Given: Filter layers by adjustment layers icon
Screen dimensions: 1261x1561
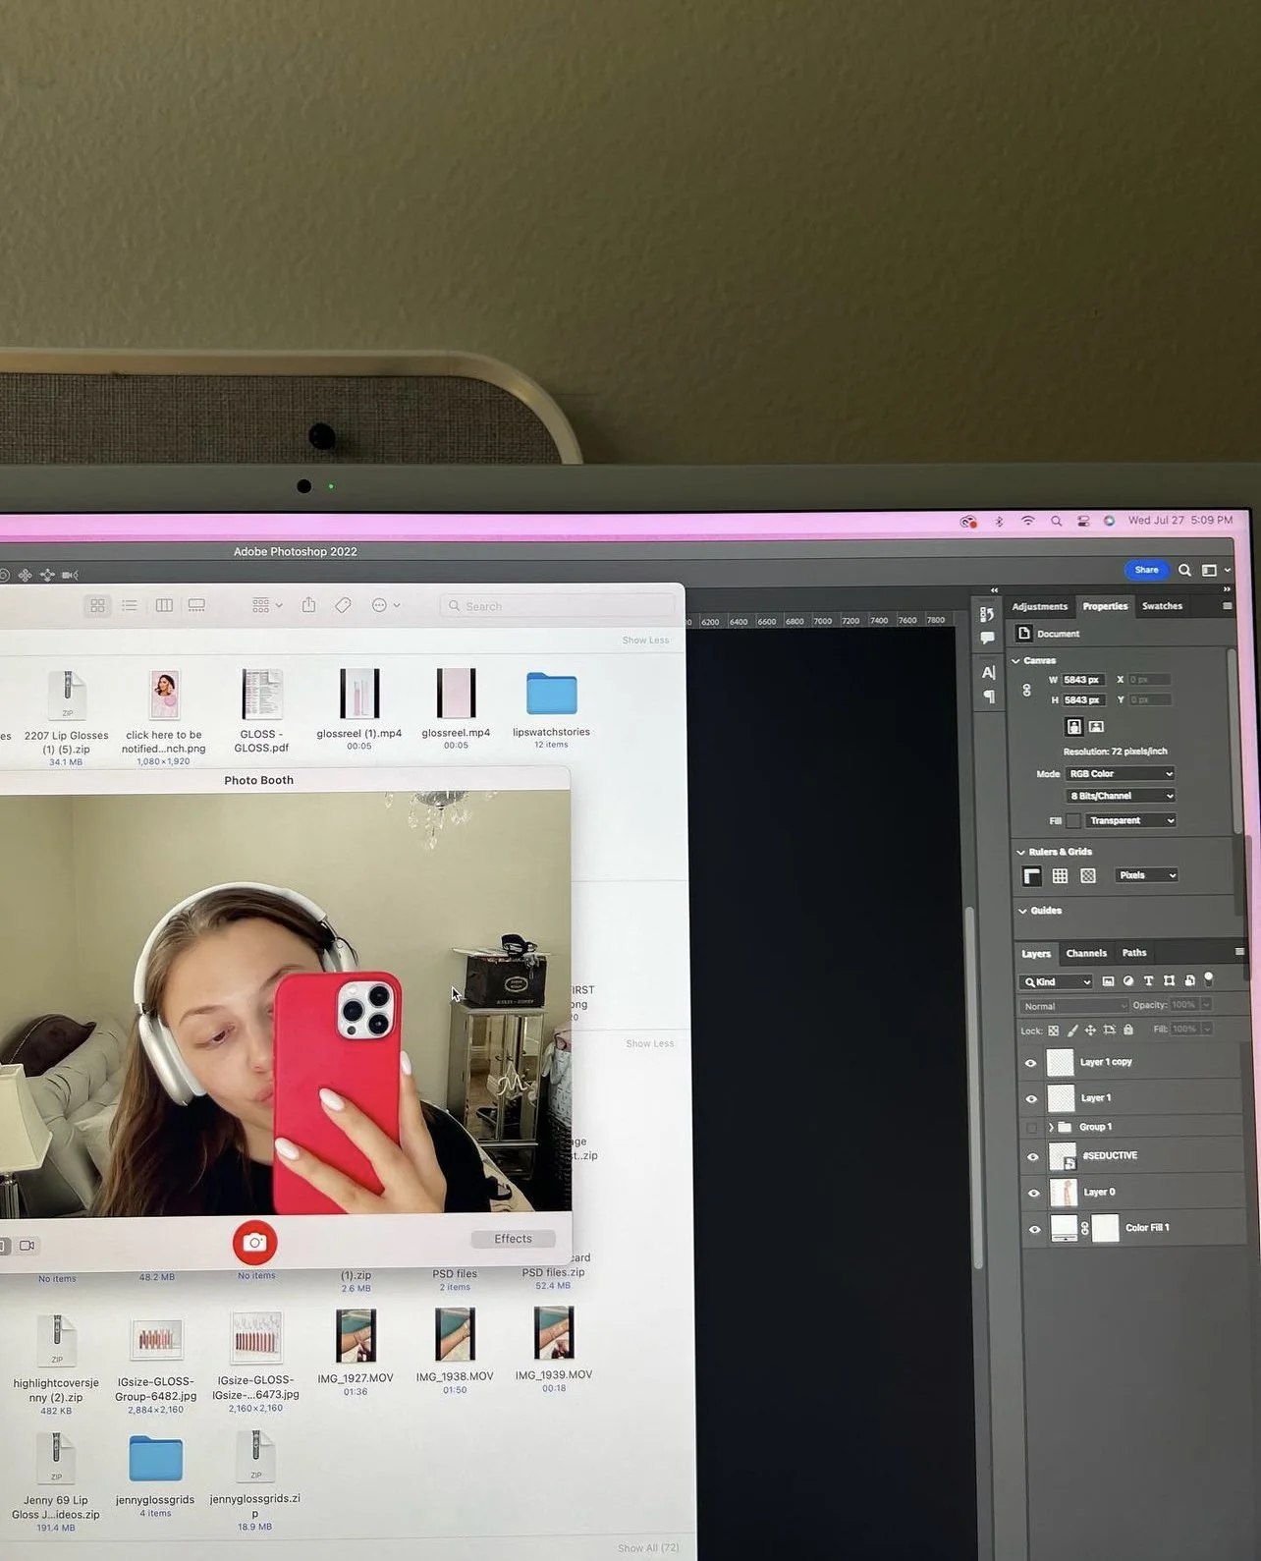Looking at the screenshot, I should click(1128, 981).
